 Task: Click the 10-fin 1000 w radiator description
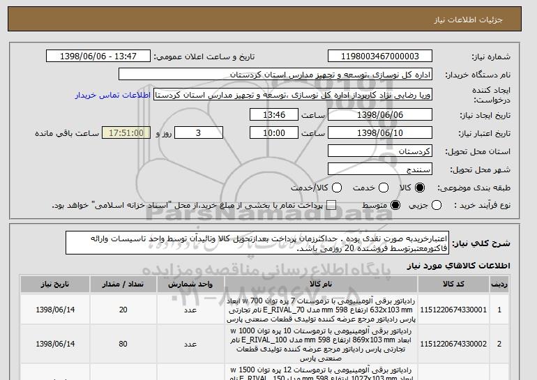pyautogui.click(x=321, y=344)
